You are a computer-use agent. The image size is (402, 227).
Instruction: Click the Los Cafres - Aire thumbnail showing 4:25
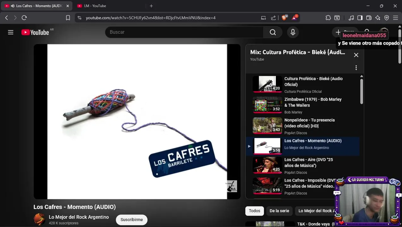pos(267,165)
